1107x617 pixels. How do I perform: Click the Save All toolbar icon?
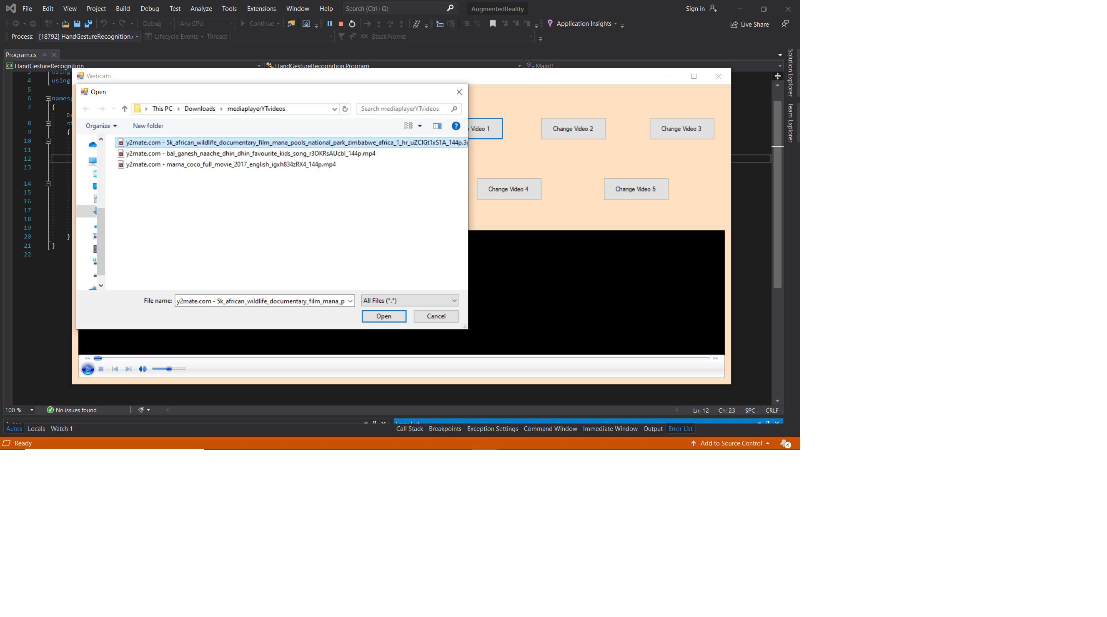[x=88, y=24]
